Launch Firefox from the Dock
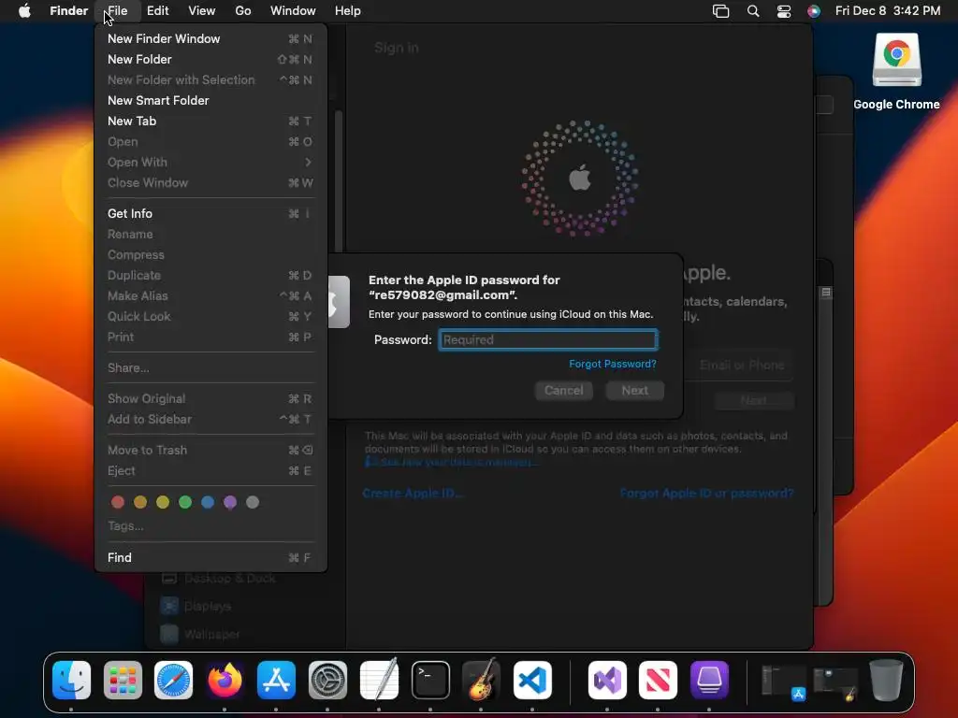The image size is (958, 718). [225, 680]
